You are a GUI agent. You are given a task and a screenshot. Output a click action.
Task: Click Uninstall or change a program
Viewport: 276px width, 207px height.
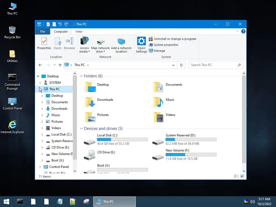pyautogui.click(x=172, y=39)
